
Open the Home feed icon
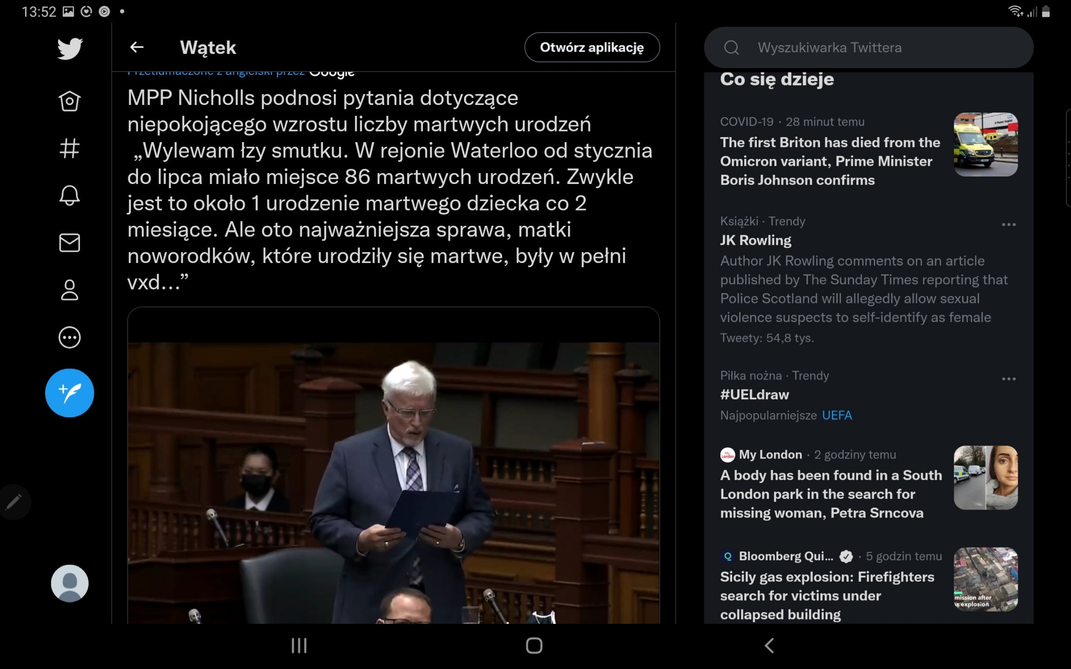pyautogui.click(x=70, y=101)
